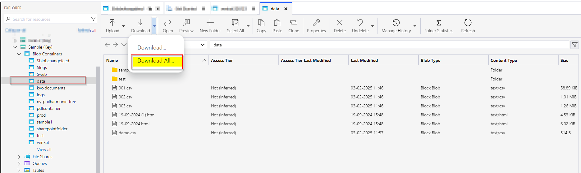Select the 003.csv file

341,106
